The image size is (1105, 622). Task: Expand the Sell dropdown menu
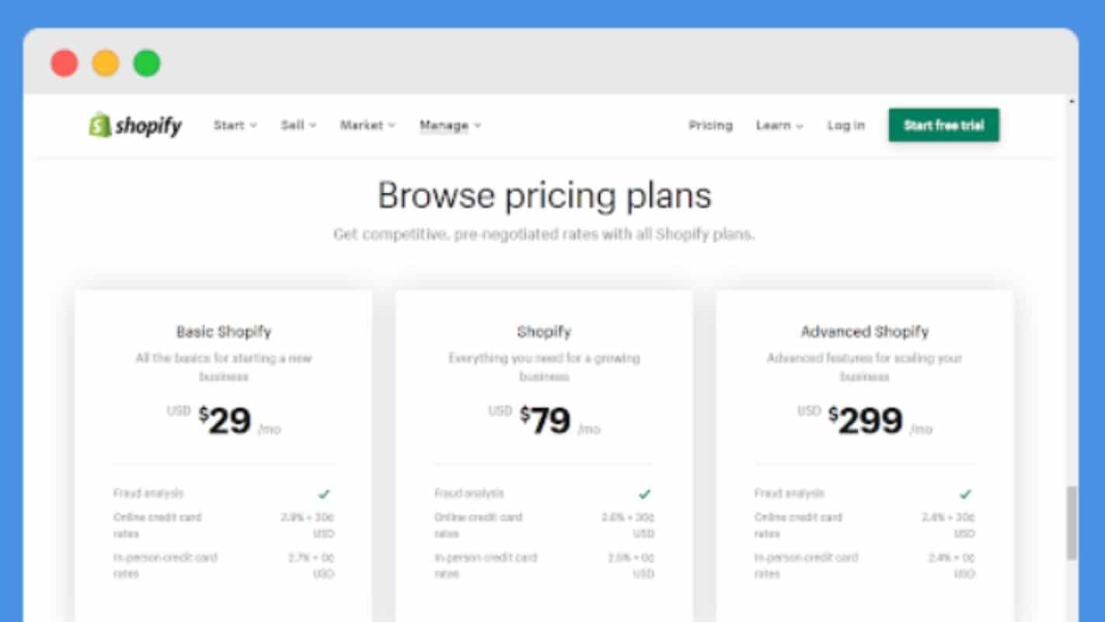click(298, 125)
